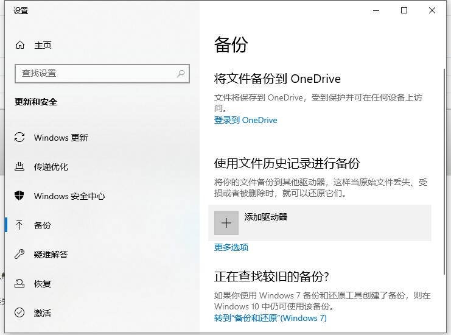Go to 转到"备份和还原"(Windows 7) link
This screenshot has width=451, height=335.
point(270,318)
